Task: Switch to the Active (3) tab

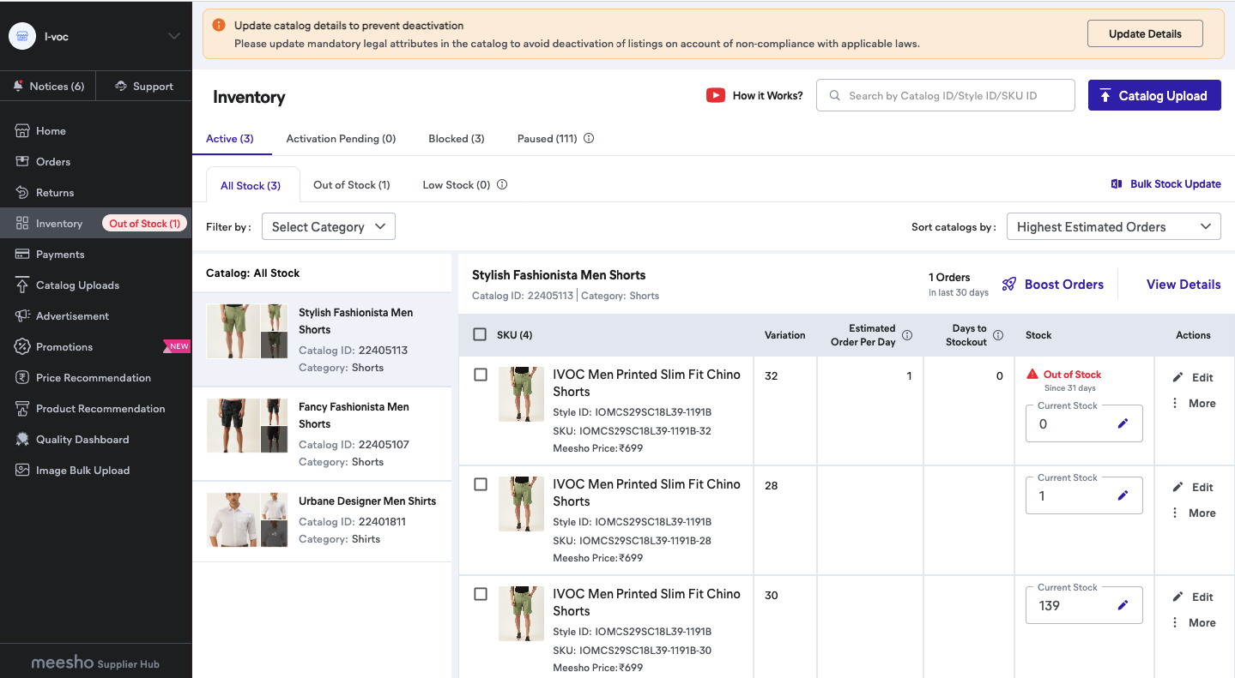Action: point(230,139)
